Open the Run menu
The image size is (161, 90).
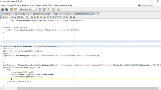(32, 5)
